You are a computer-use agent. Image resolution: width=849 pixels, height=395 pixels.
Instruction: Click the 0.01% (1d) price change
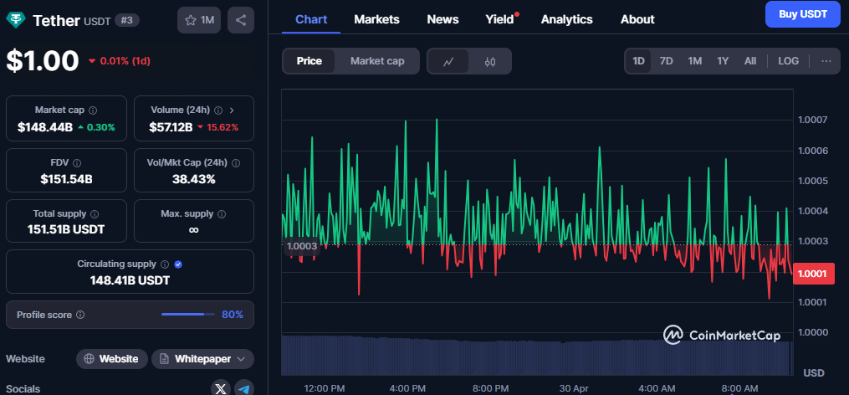[x=119, y=61]
